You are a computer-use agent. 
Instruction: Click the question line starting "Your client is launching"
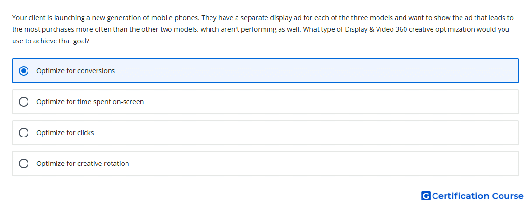pyautogui.click(x=263, y=17)
